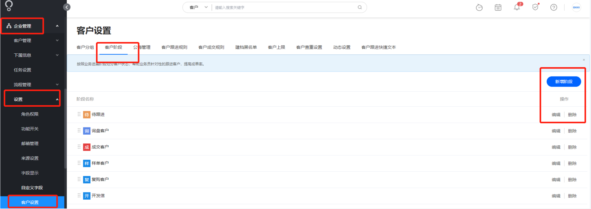Switch to 客户分组 tab

(x=85, y=47)
